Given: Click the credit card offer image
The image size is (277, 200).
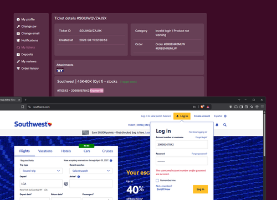Looking at the screenshot, I should point(85,133).
